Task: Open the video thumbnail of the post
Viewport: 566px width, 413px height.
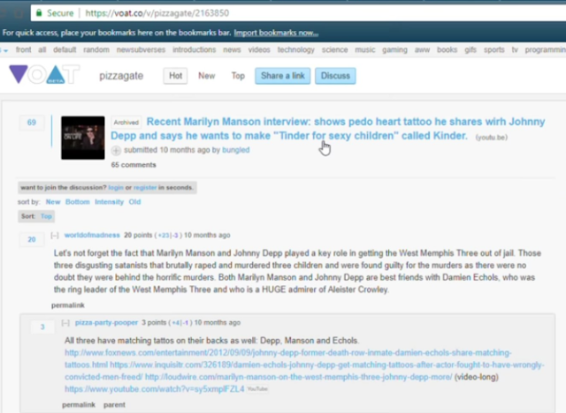Action: click(x=83, y=138)
